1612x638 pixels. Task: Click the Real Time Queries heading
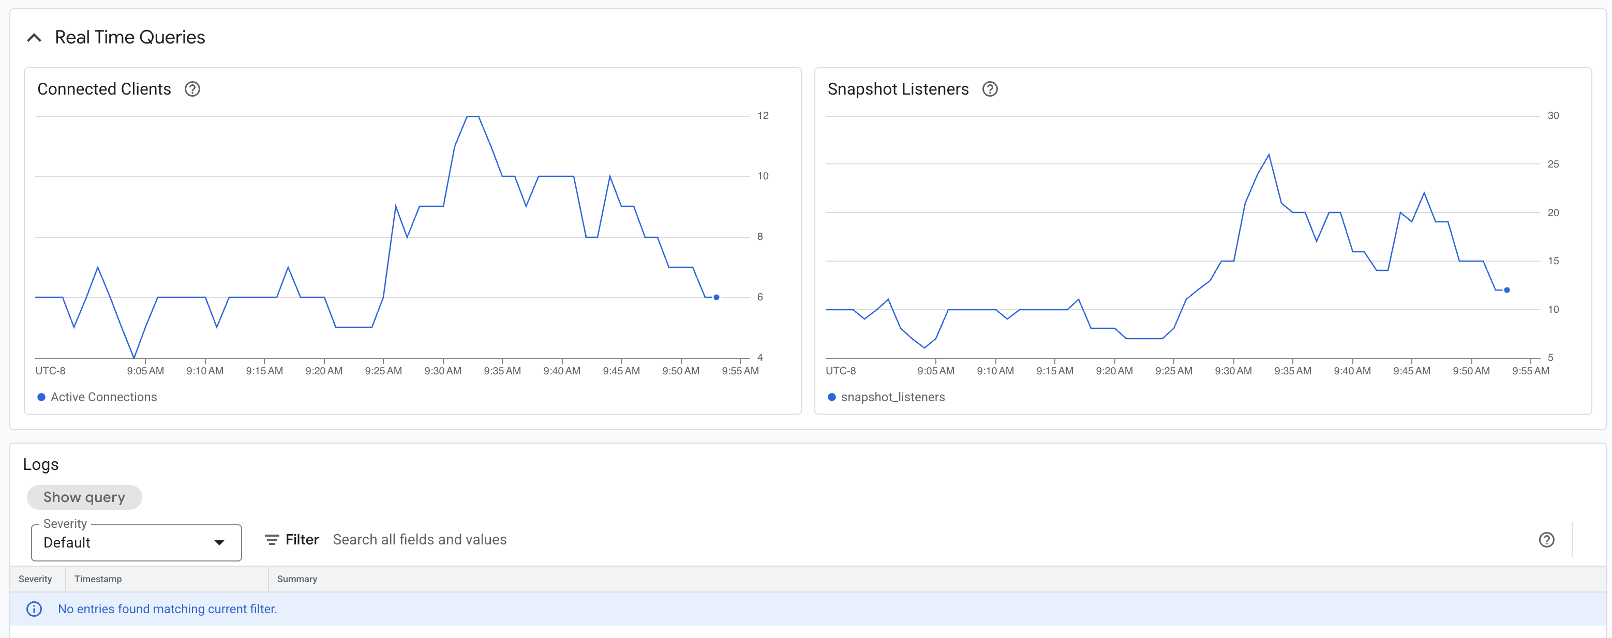coord(129,38)
